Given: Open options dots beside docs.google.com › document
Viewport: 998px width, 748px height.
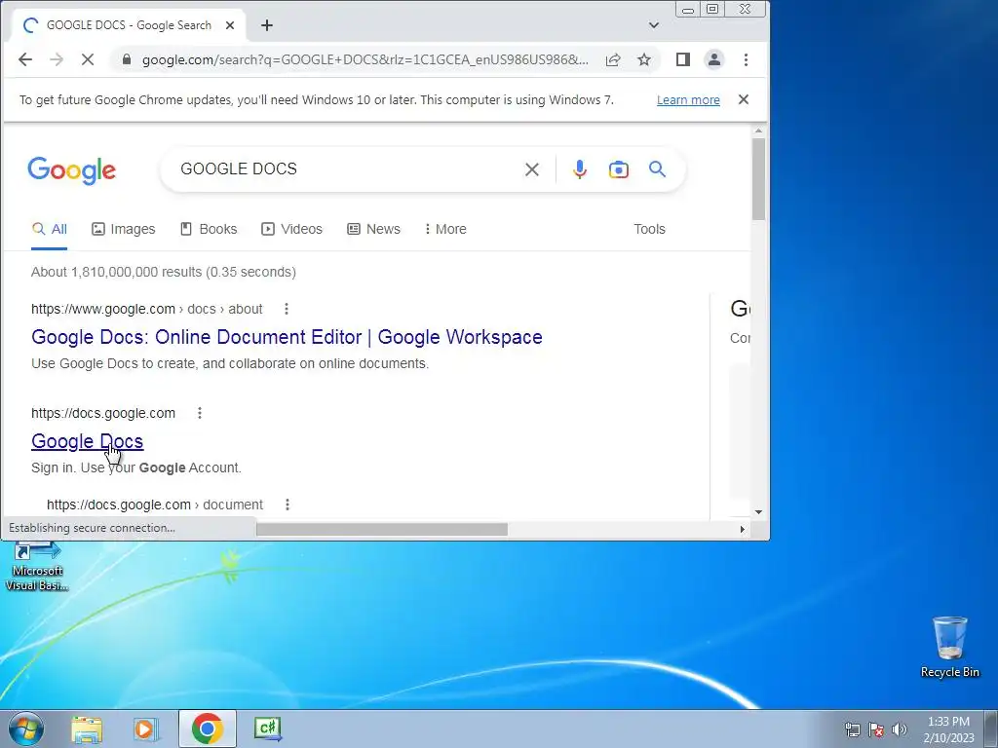Looking at the screenshot, I should click(288, 505).
